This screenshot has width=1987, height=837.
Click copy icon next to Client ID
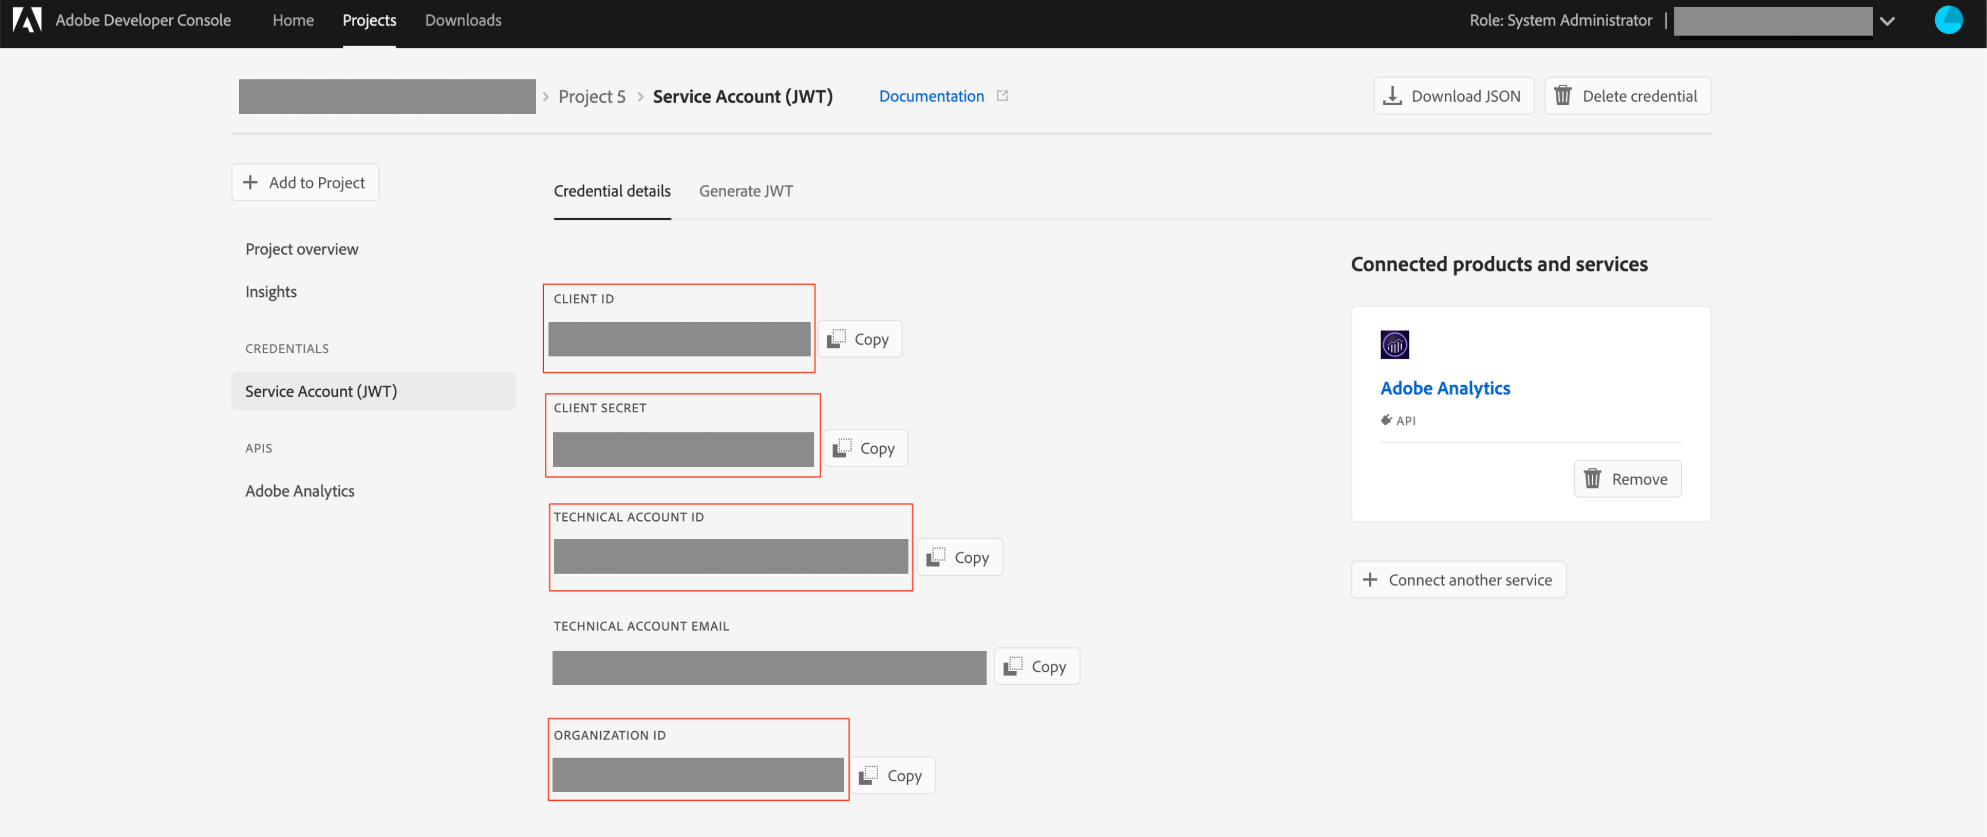(836, 339)
